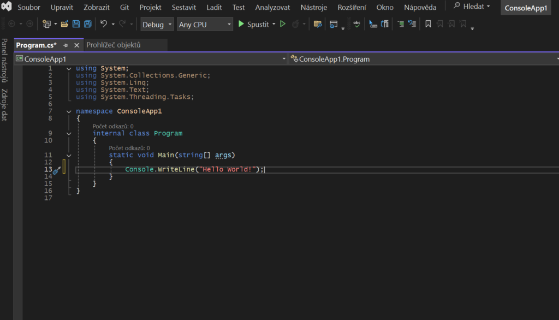The height and width of the screenshot is (320, 559).
Task: Switch to Prohlížeč objektů tab
Action: tap(114, 45)
